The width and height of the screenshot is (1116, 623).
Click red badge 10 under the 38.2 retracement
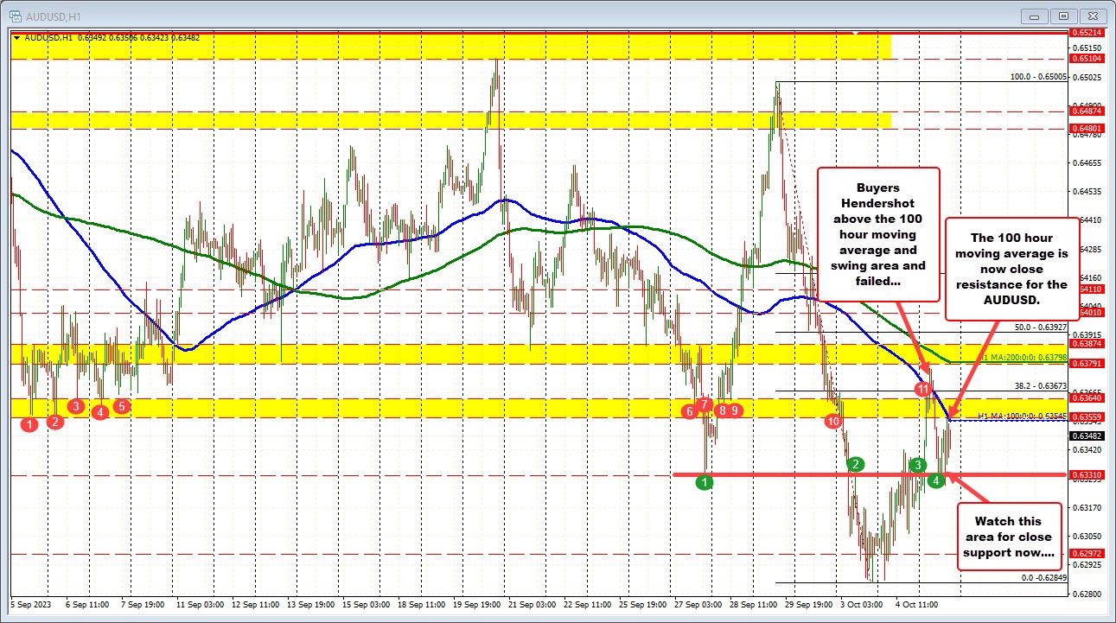pyautogui.click(x=832, y=421)
